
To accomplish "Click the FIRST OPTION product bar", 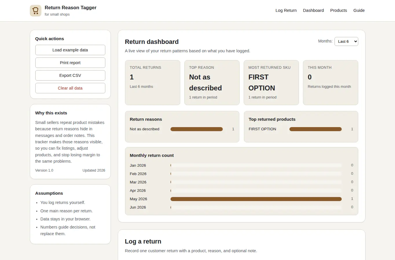I will pyautogui.click(x=315, y=129).
